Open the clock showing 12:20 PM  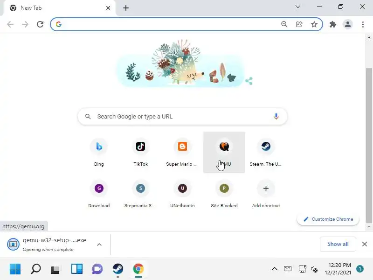[x=338, y=269]
